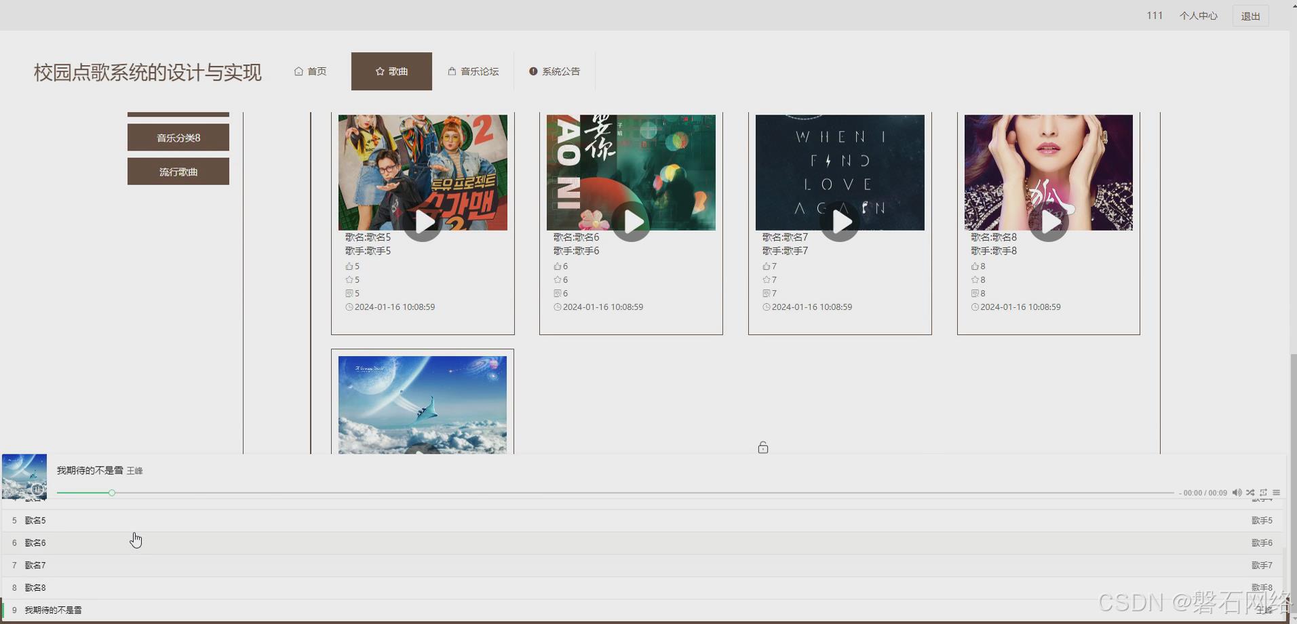
Task: Click artist name 王峰 in player
Action: [135, 471]
